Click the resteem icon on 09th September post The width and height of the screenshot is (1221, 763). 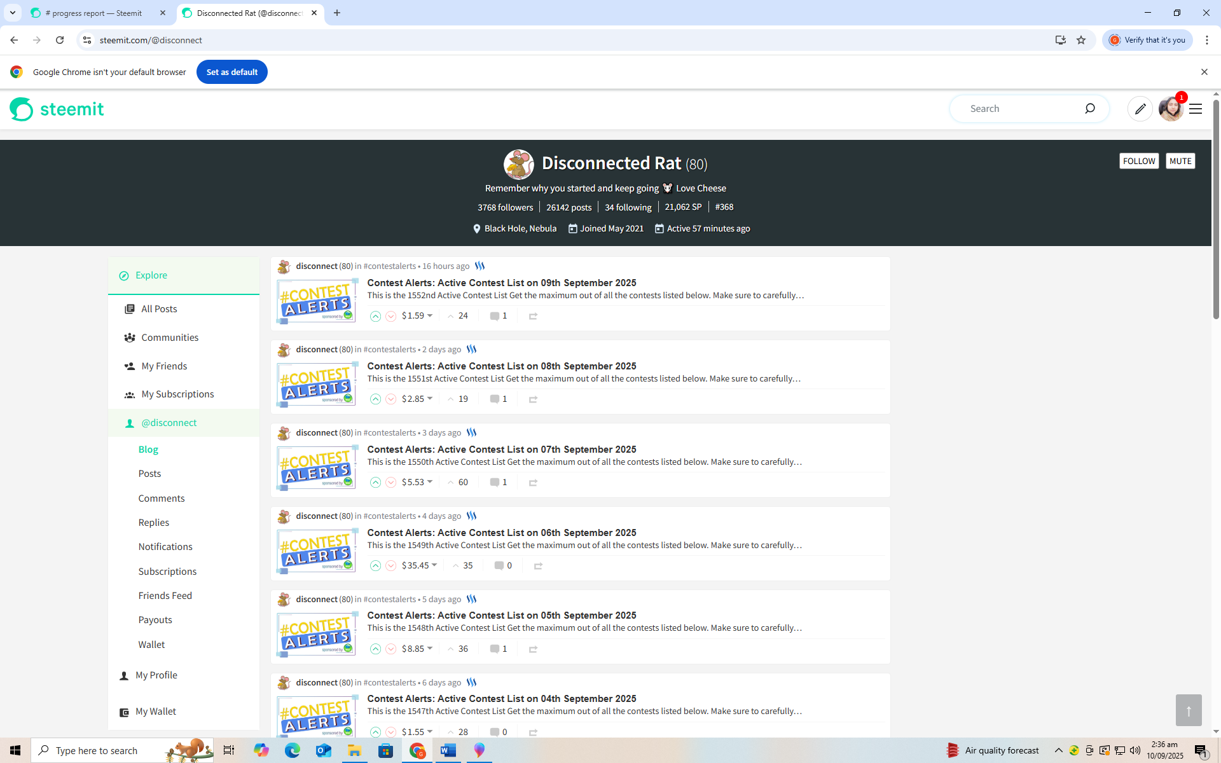(x=533, y=316)
